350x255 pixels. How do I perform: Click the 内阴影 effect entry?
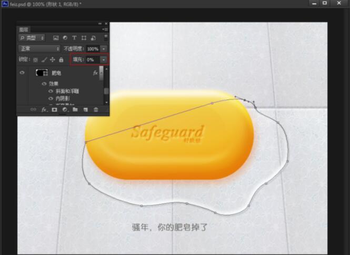pyautogui.click(x=63, y=98)
